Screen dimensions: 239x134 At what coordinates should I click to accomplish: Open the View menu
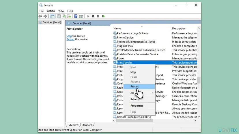(61, 11)
